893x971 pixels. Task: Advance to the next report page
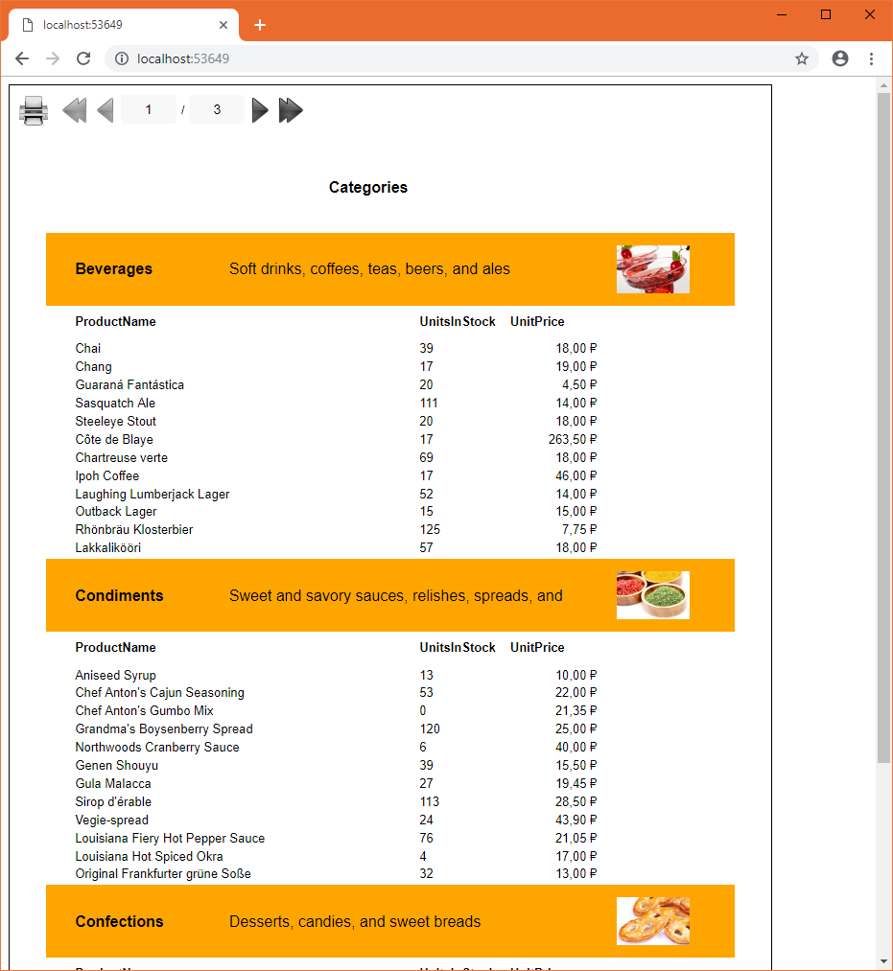(x=260, y=110)
